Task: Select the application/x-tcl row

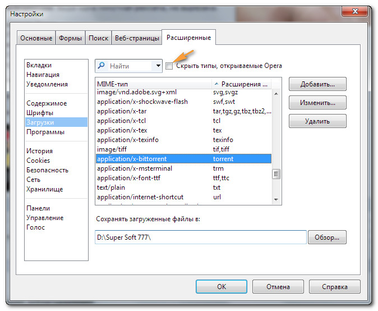Action: click(184, 121)
